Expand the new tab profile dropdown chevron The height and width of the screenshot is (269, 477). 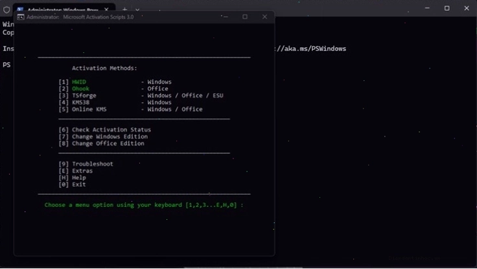(x=137, y=10)
